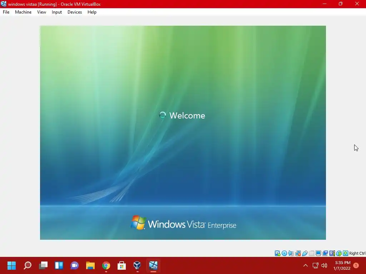366x274 pixels.
Task: Close the VirtualBox VM window
Action: coord(357,4)
